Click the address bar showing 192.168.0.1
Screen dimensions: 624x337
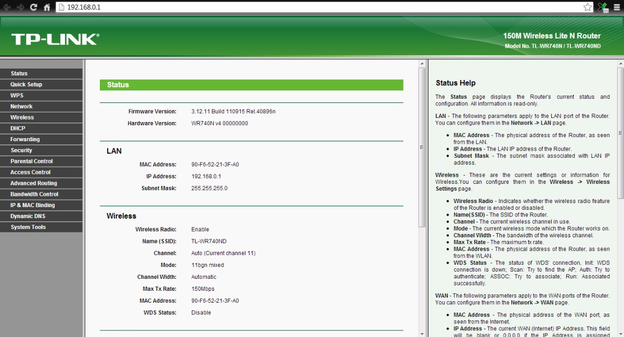point(325,7)
